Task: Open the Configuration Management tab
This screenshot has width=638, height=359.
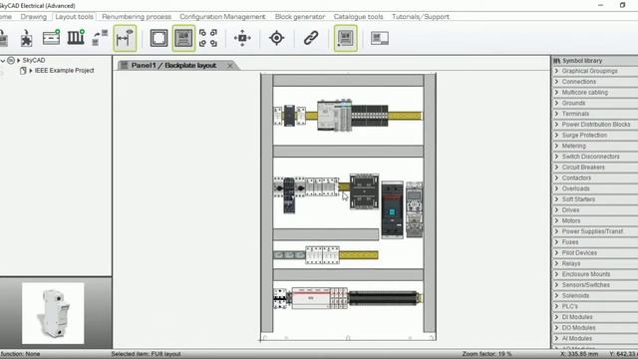Action: point(222,17)
